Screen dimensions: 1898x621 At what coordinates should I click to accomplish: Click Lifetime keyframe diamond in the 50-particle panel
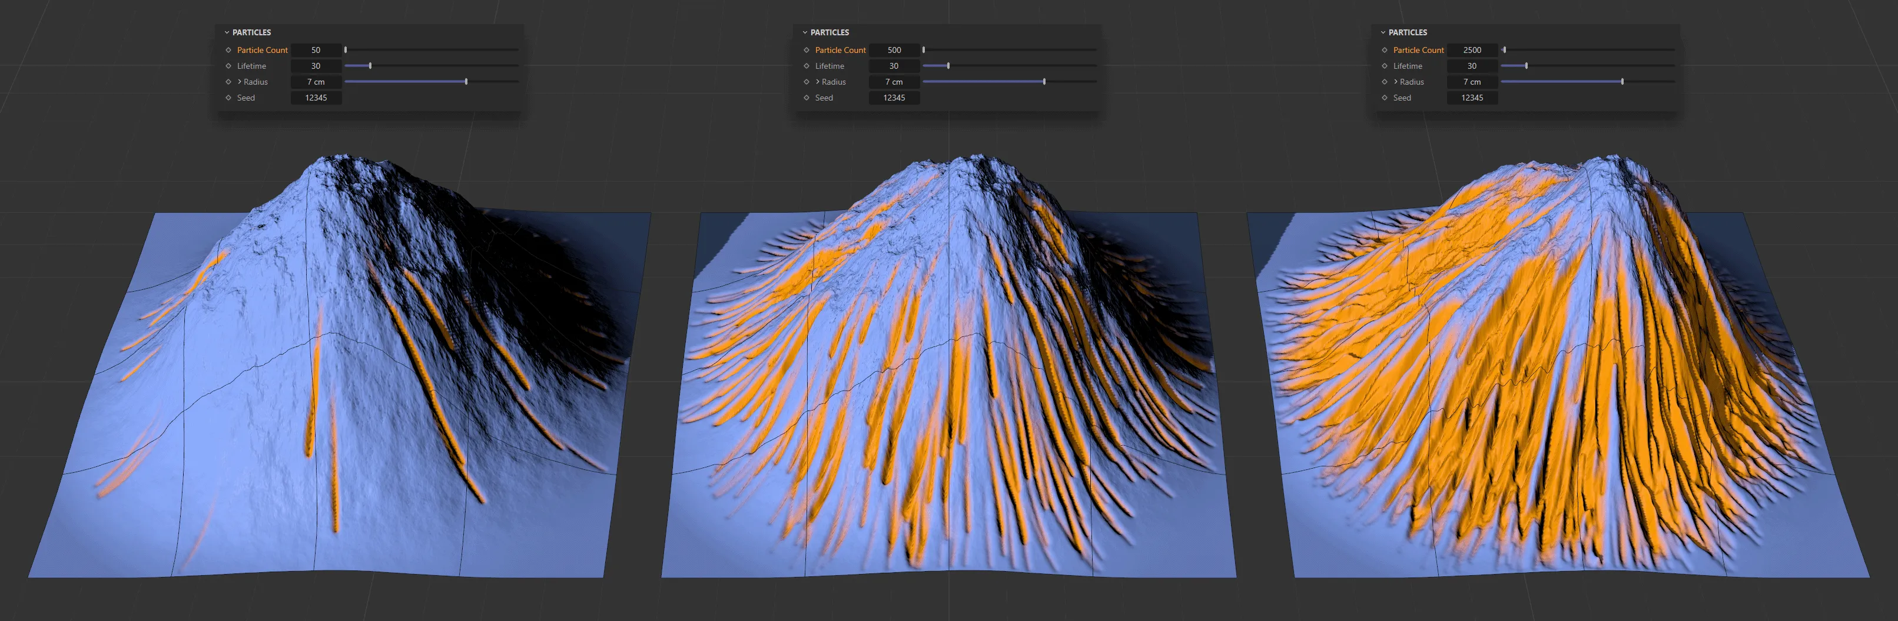[228, 66]
